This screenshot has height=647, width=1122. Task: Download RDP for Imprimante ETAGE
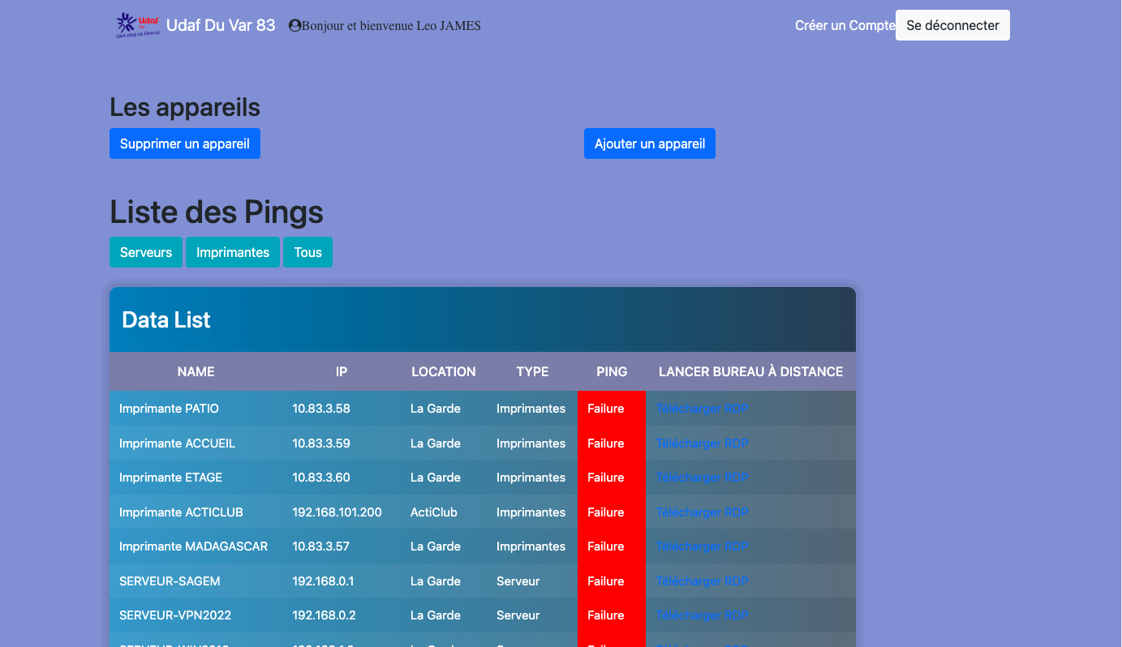click(x=702, y=478)
